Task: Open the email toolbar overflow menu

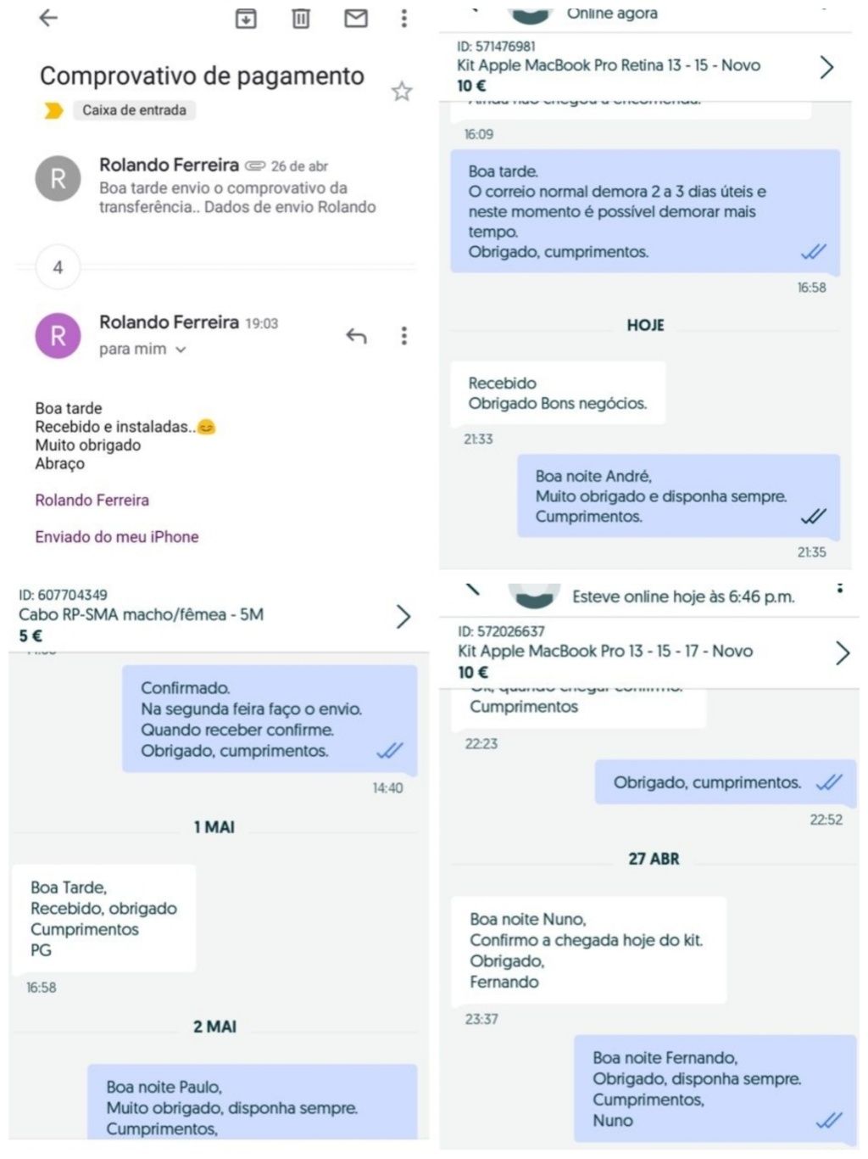Action: pos(404,18)
